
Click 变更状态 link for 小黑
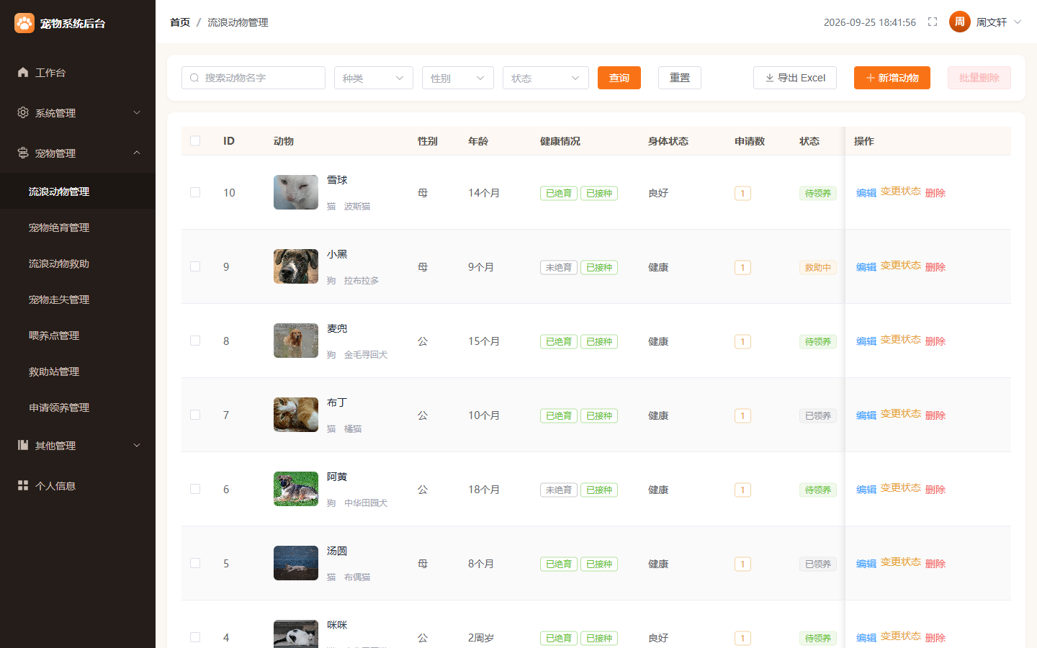(901, 265)
